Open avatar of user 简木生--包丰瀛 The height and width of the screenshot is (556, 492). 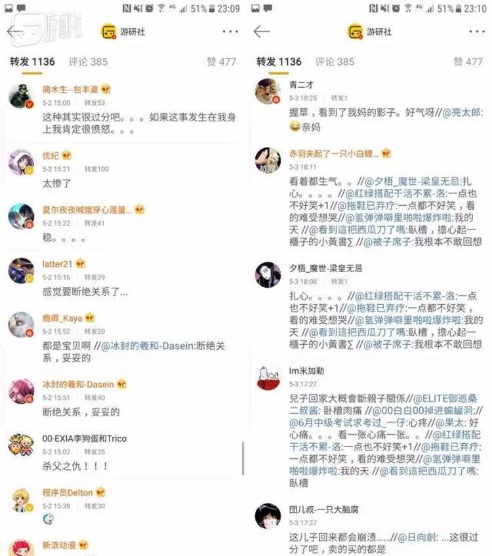21,96
